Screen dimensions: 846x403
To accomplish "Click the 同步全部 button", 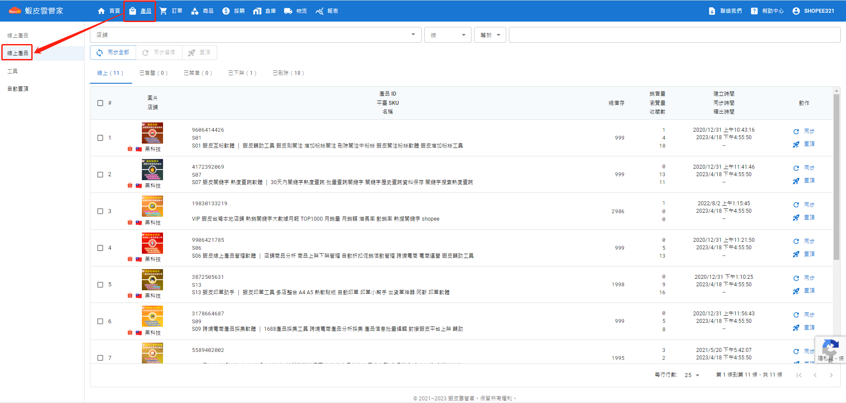I will [x=113, y=52].
